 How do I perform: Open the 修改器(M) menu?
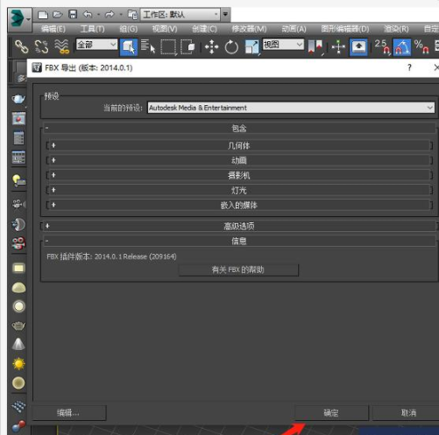[249, 29]
